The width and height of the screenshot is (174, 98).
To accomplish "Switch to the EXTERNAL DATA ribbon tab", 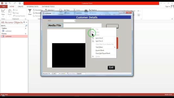I will point(33,7).
